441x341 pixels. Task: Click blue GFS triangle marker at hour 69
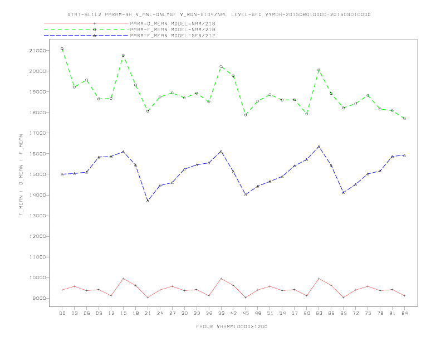click(x=344, y=192)
